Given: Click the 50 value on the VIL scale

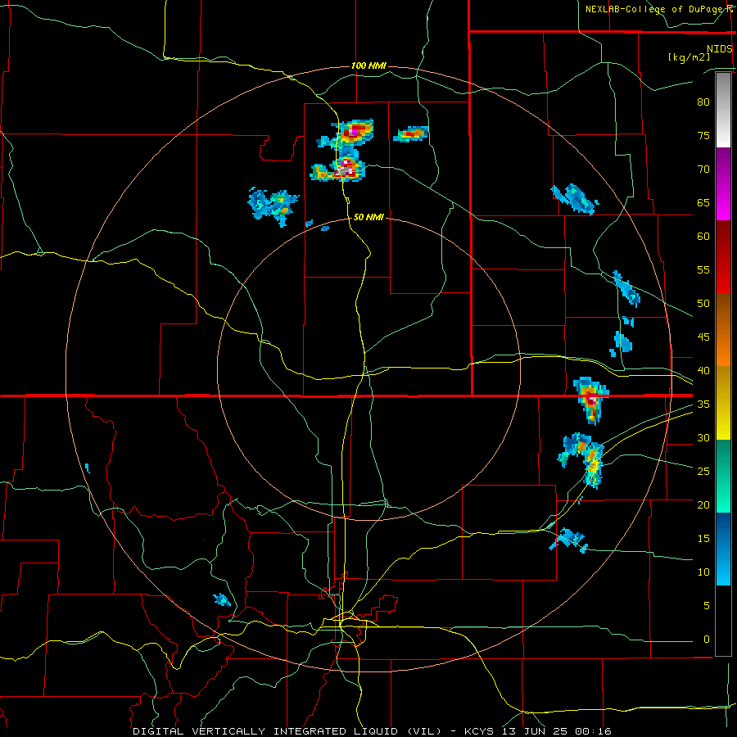Looking at the screenshot, I should tap(703, 304).
